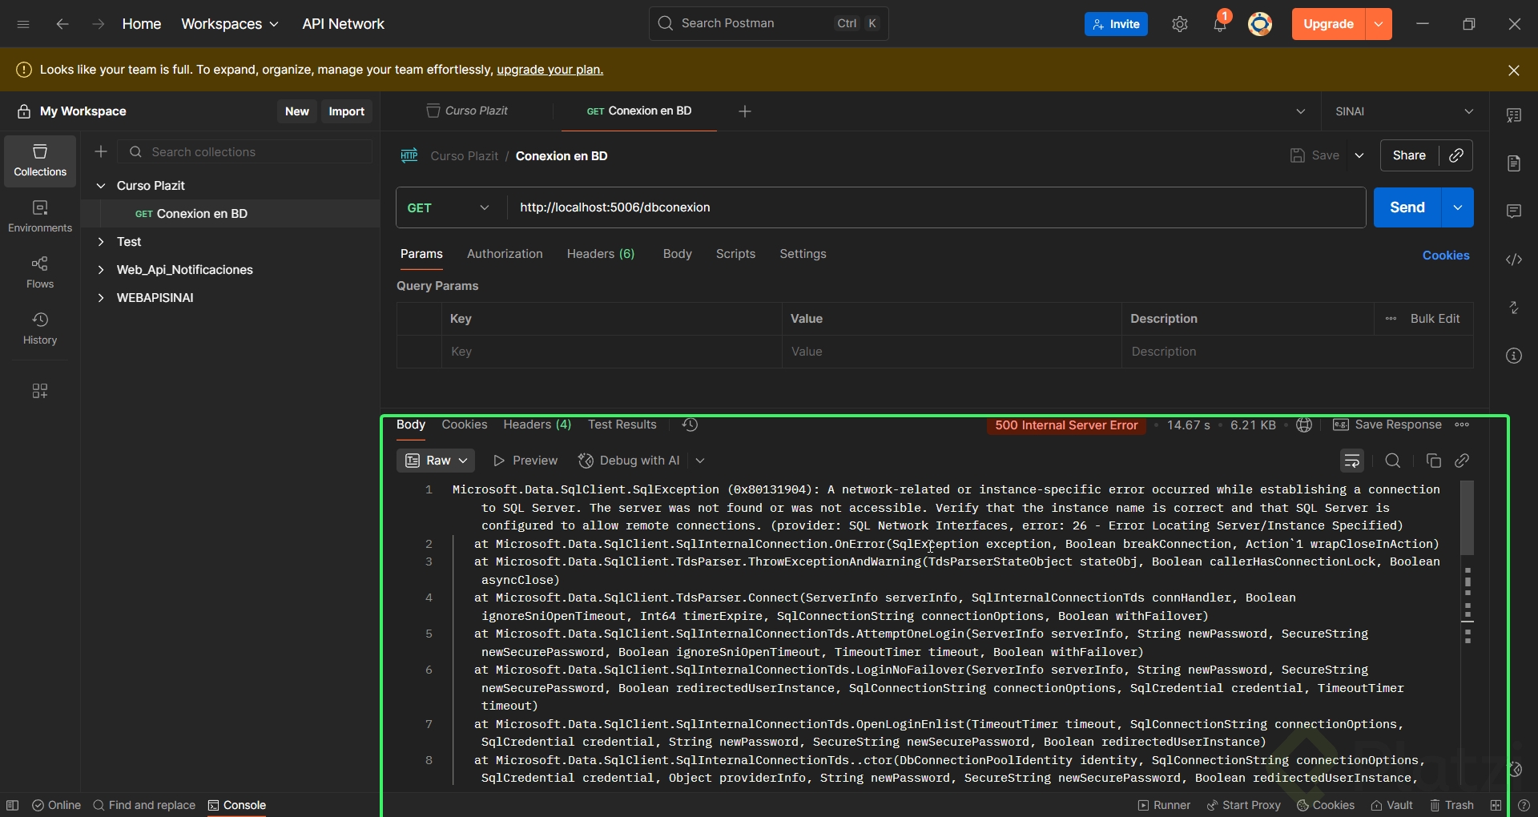
Task: Open the settings gear icon
Action: [1180, 24]
